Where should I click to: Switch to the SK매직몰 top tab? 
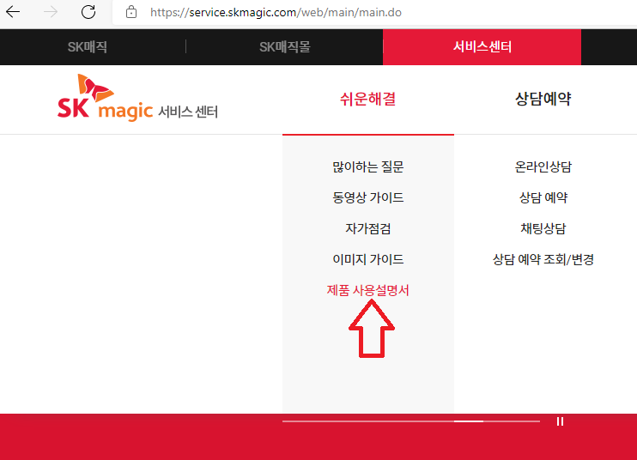click(x=284, y=46)
